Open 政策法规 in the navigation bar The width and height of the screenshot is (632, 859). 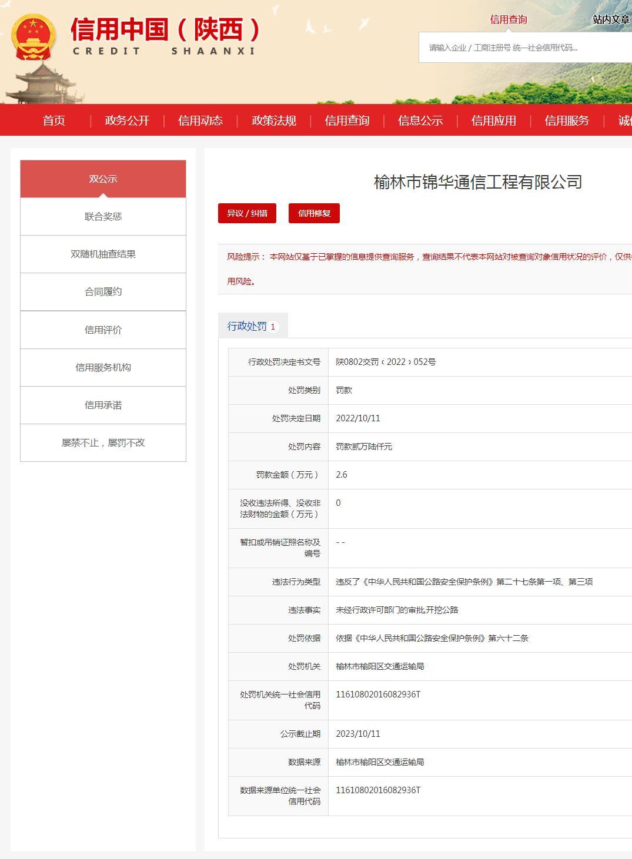274,120
